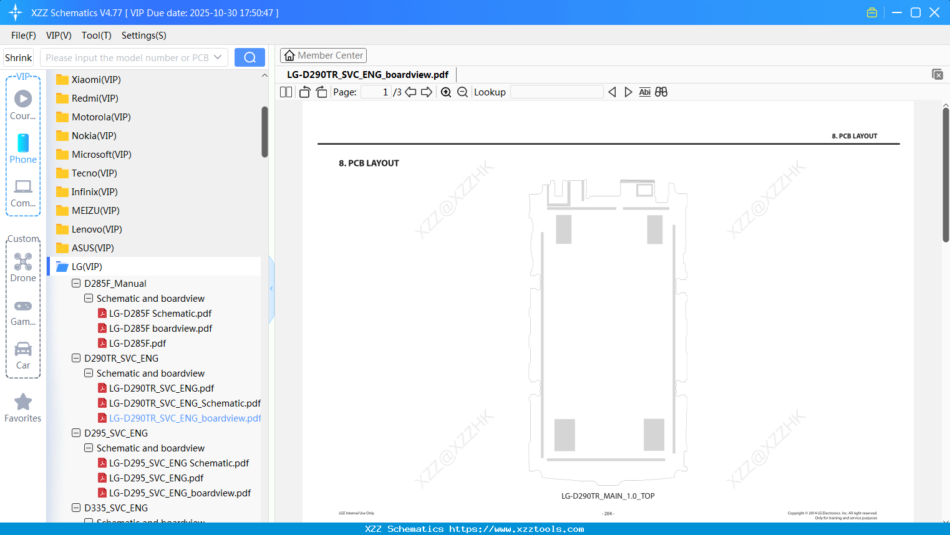
Task: Click the folder tree vertical scrollbar
Action: [264, 132]
